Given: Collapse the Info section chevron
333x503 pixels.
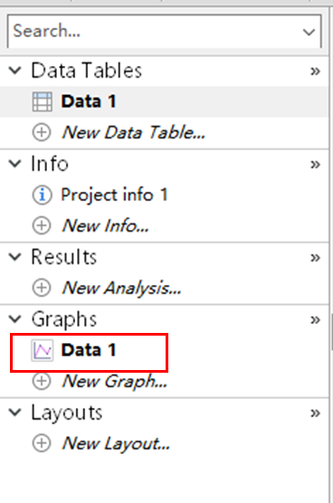Looking at the screenshot, I should coord(15,164).
